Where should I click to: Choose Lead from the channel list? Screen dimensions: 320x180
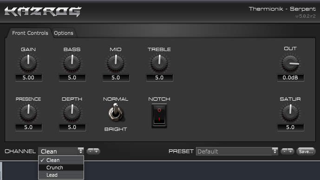tap(61, 175)
